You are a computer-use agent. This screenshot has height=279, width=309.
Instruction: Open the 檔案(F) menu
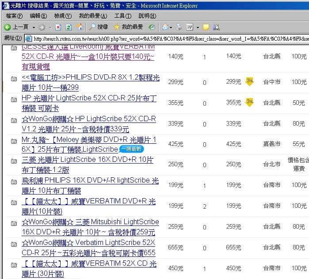click(14, 16)
